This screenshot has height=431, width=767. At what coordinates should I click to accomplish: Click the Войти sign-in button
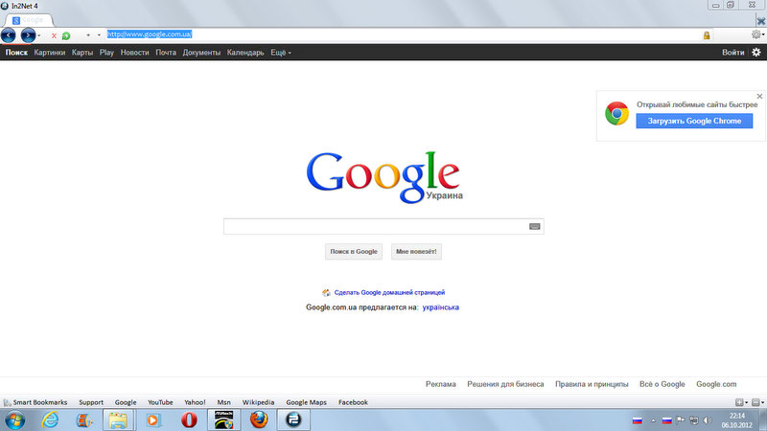(x=732, y=53)
